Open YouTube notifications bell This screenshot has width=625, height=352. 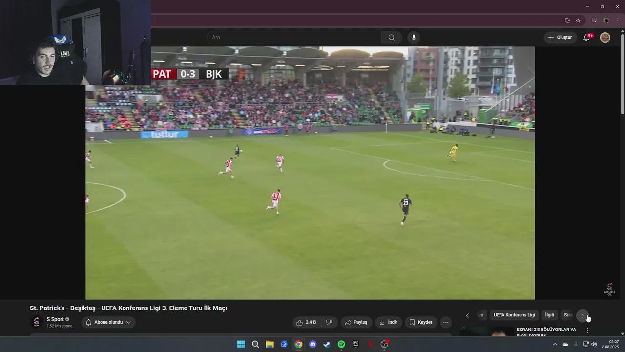586,38
